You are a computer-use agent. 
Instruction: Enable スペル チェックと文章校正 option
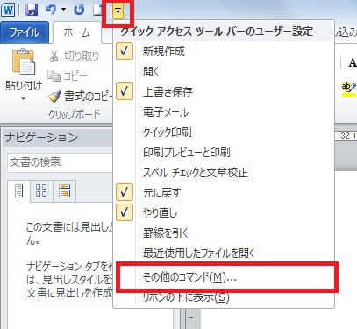224,172
